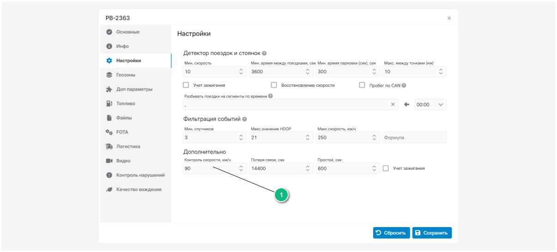This screenshot has height=252, width=557.
Task: Toggle the Восстановление скорости checkbox
Action: tap(274, 85)
